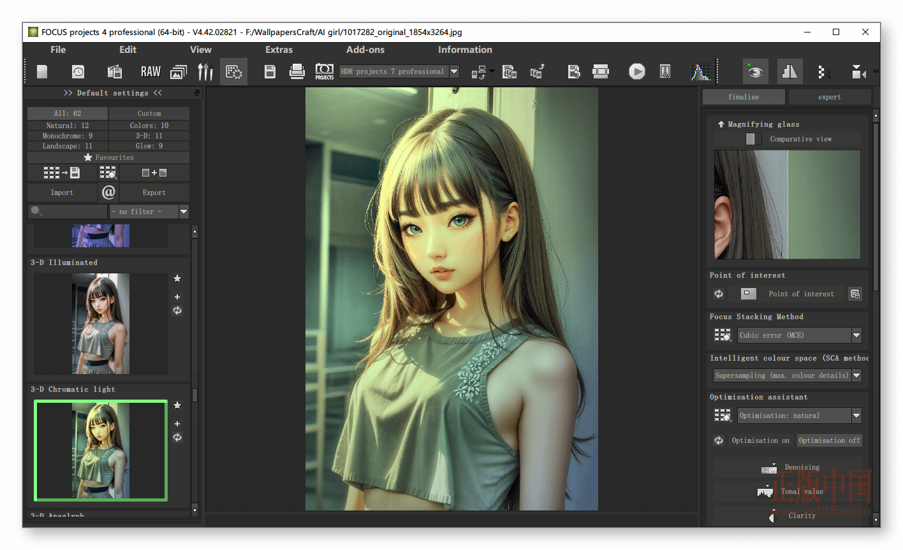Click the printer icon
Screen dimensions: 903x550
pos(297,71)
